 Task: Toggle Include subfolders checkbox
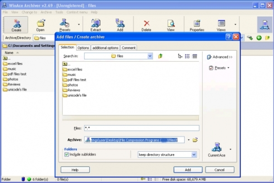(x=67, y=154)
